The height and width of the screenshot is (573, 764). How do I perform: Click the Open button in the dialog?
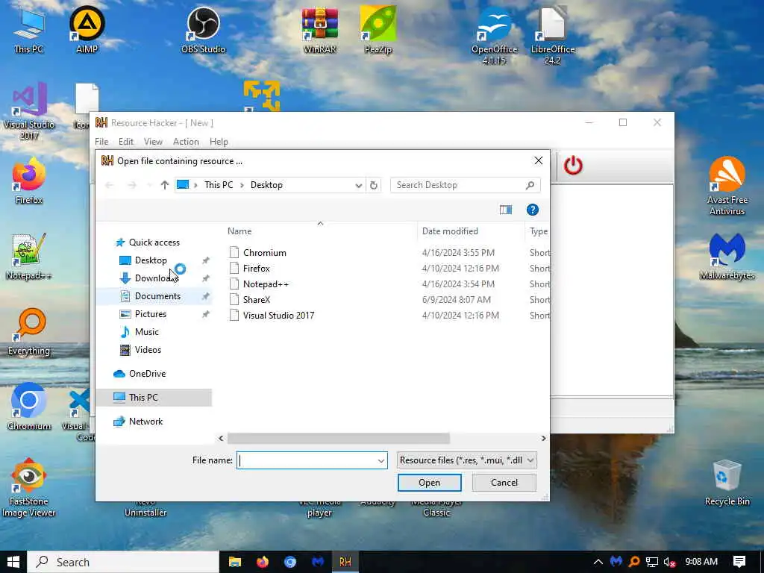coord(429,483)
